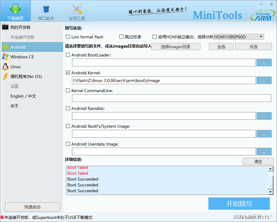The height and width of the screenshot is (222, 277).
Task: Click the log scrollbar up arrow
Action: pos(271,169)
